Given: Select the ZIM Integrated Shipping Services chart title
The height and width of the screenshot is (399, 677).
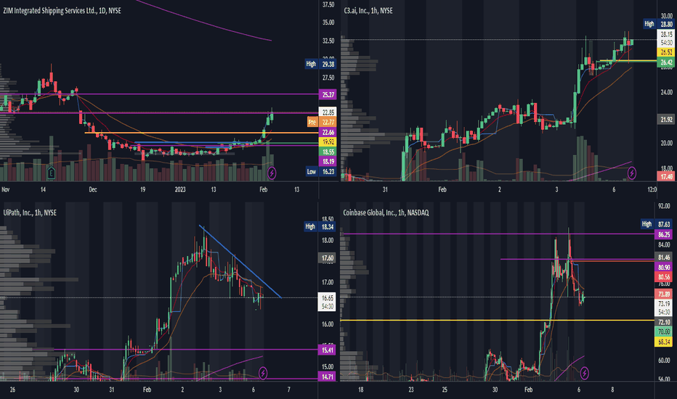Looking at the screenshot, I should point(62,11).
